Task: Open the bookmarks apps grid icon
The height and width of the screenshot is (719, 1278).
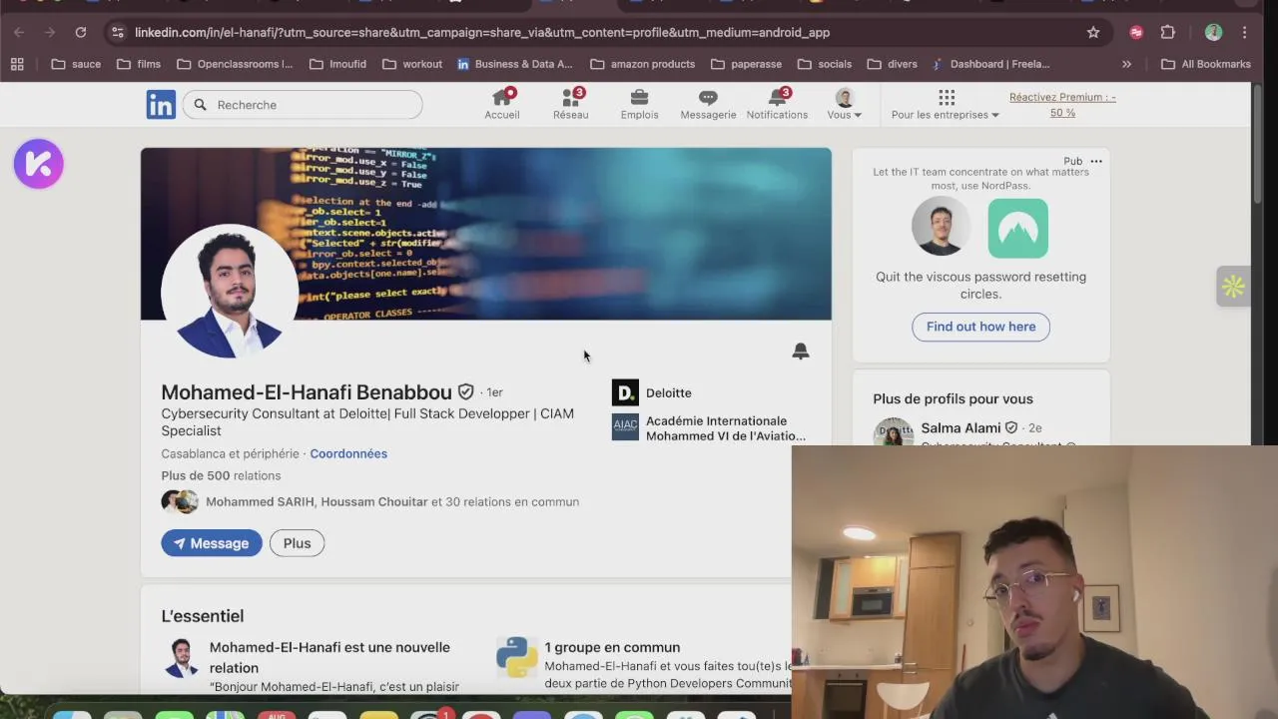Action: [x=17, y=64]
